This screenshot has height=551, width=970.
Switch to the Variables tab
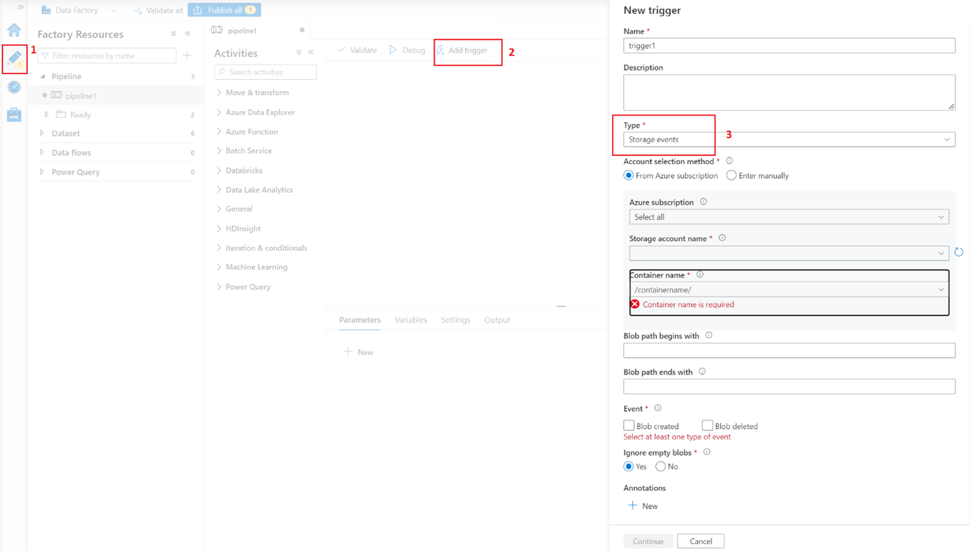[x=410, y=320]
